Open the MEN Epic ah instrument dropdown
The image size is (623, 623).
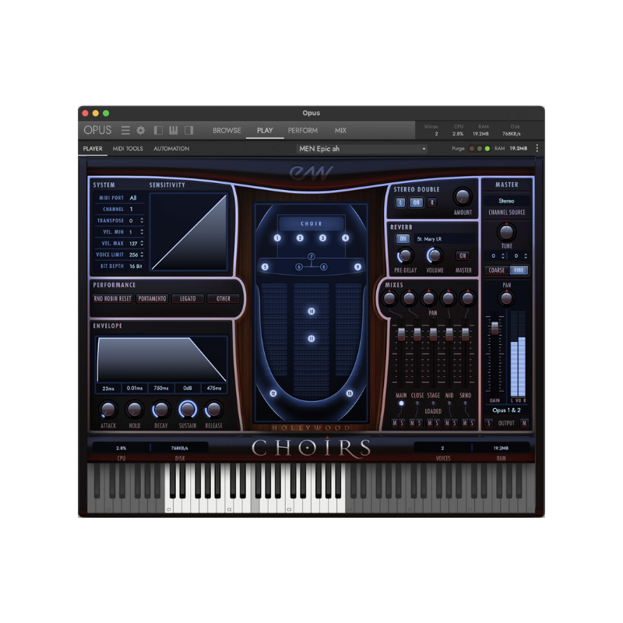(362, 149)
